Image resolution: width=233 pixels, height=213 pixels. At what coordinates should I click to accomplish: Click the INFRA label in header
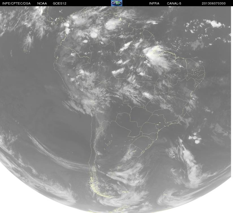[x=154, y=3]
